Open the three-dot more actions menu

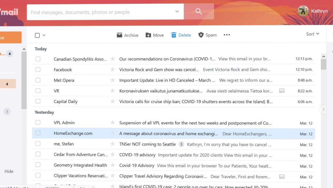[x=227, y=35]
